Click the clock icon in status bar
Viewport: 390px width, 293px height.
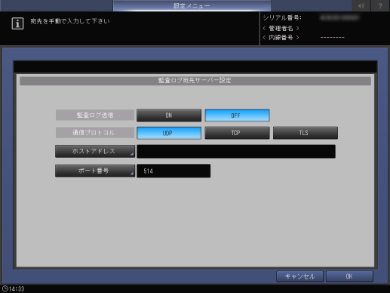pos(5,288)
